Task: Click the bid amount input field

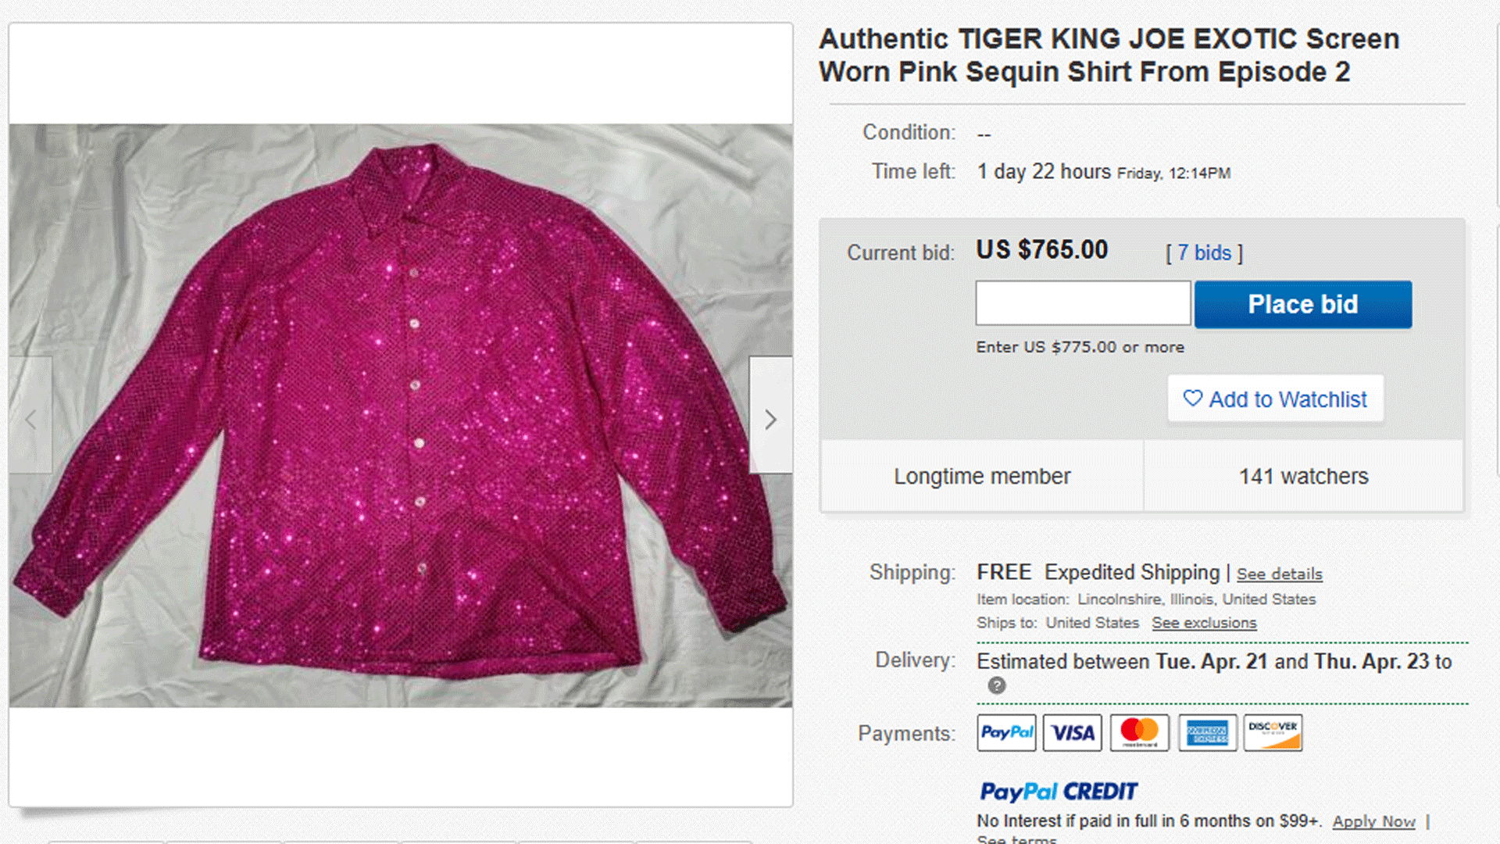Action: click(1083, 304)
